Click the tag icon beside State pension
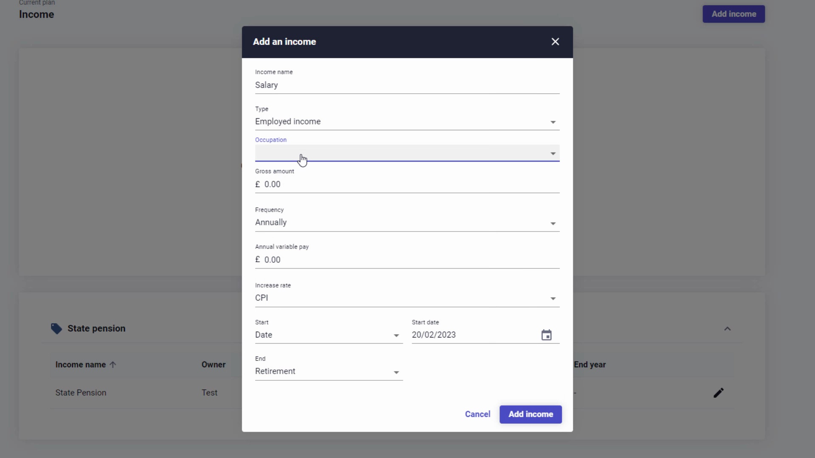 [56, 328]
